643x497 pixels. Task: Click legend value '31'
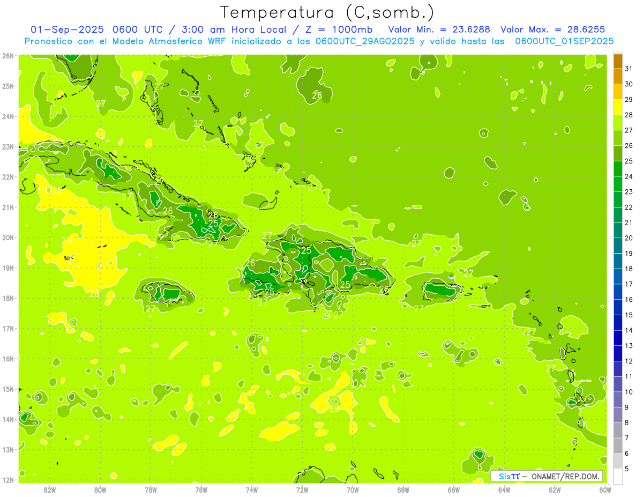click(x=629, y=69)
